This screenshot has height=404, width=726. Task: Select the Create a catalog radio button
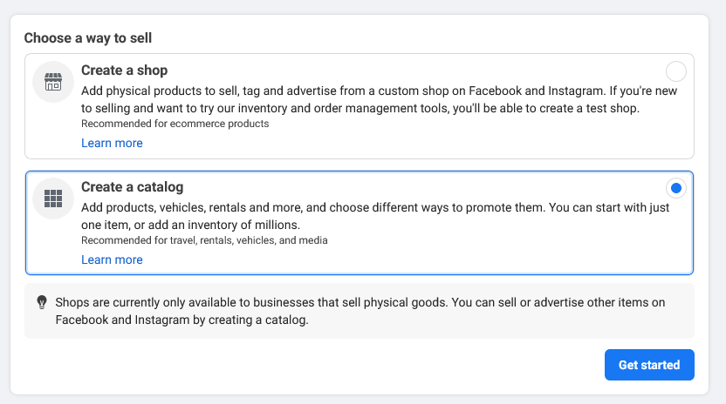[x=675, y=188]
